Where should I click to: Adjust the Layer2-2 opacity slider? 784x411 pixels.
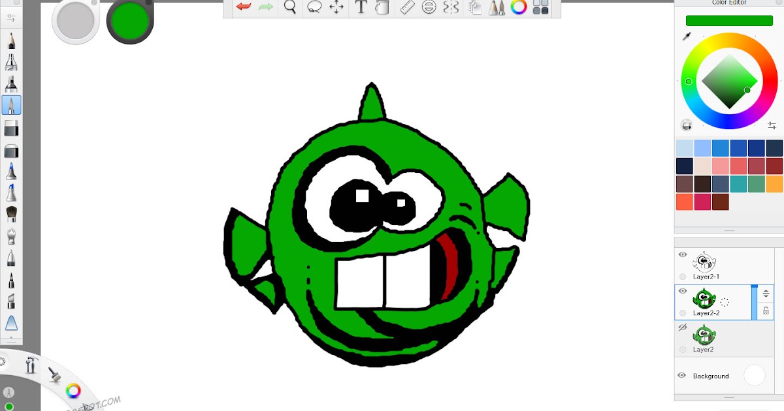[754, 302]
